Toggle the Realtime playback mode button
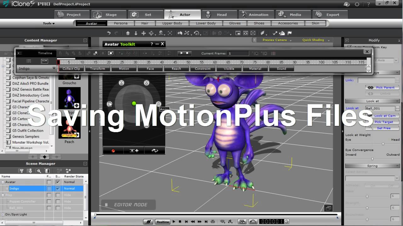403x226 pixels. pyautogui.click(x=163, y=222)
